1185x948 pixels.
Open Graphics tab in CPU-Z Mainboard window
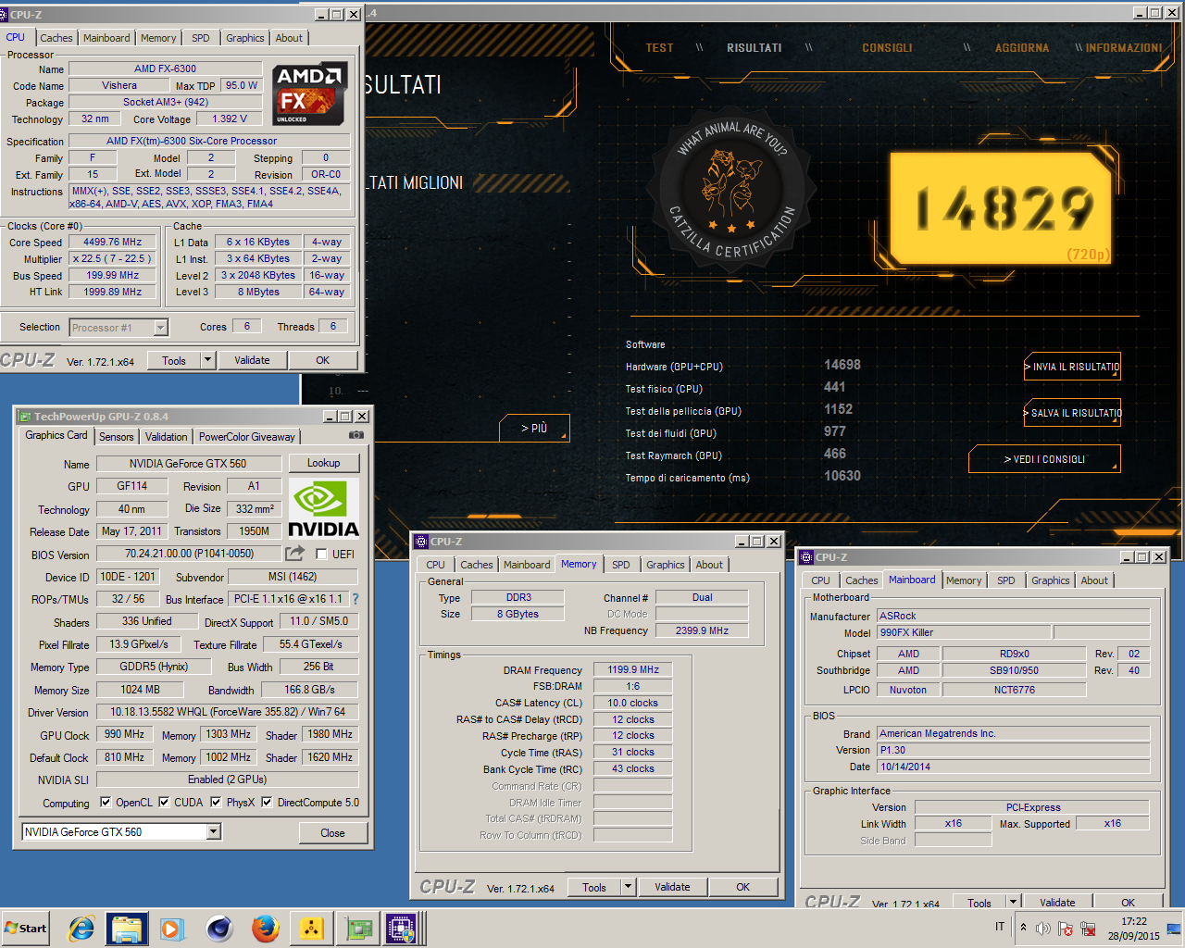click(x=1051, y=580)
